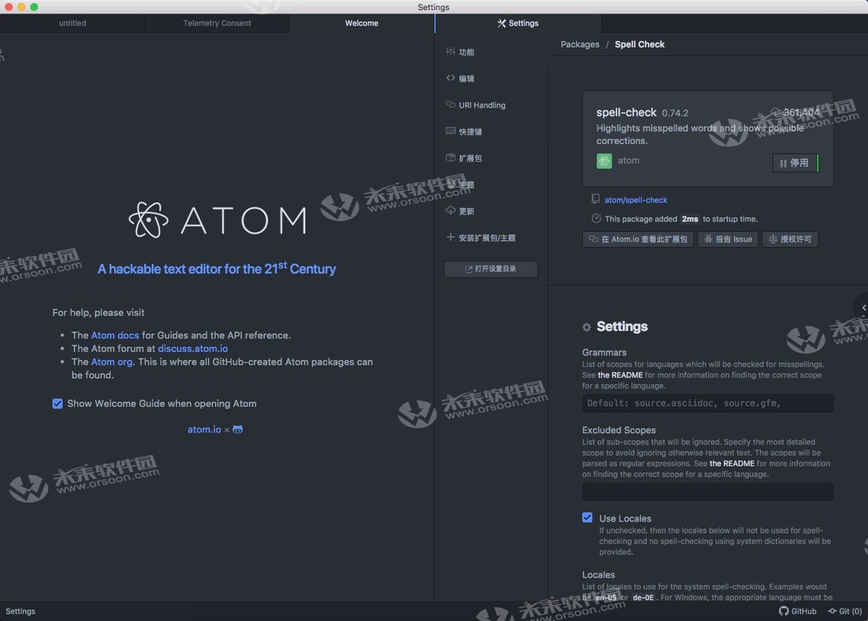Open the URI Handling settings section
The height and width of the screenshot is (621, 868).
482,105
